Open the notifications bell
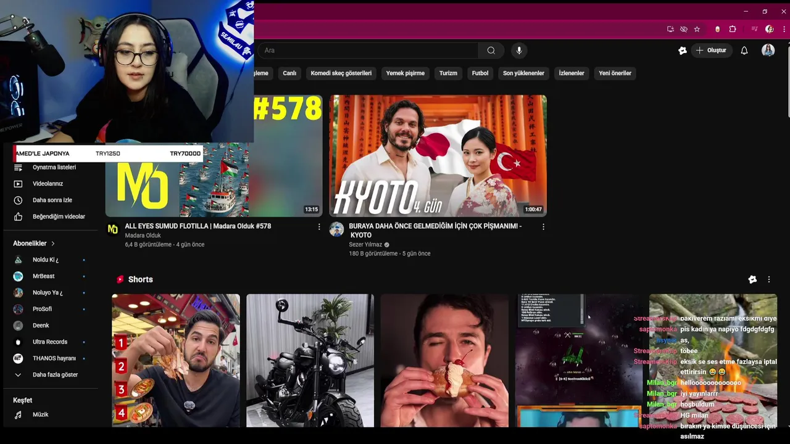Screen dimensions: 790x444 pos(744,51)
